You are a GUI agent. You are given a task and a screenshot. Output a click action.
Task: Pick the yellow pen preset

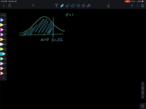click(3, 25)
